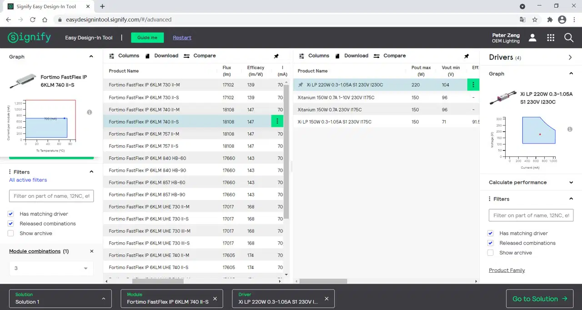
Task: Open the apps grid icon
Action: click(551, 38)
